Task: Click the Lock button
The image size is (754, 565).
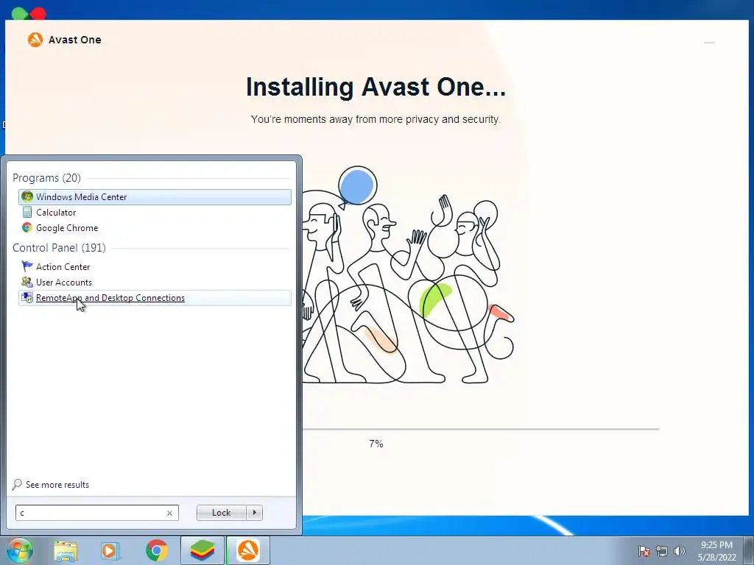Action: (x=221, y=513)
